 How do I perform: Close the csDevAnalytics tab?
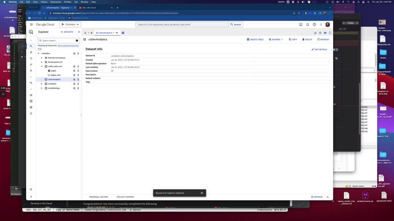[x=117, y=33]
